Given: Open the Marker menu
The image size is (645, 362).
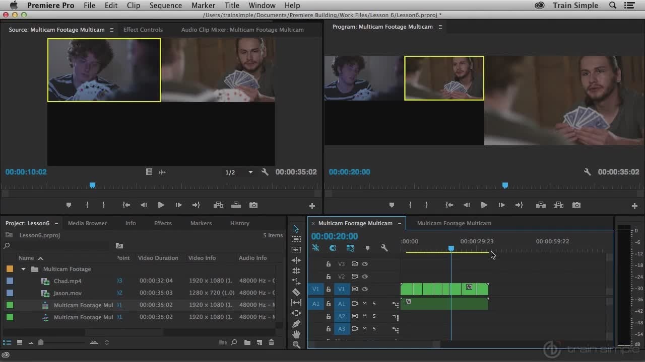Looking at the screenshot, I should coord(204,6).
